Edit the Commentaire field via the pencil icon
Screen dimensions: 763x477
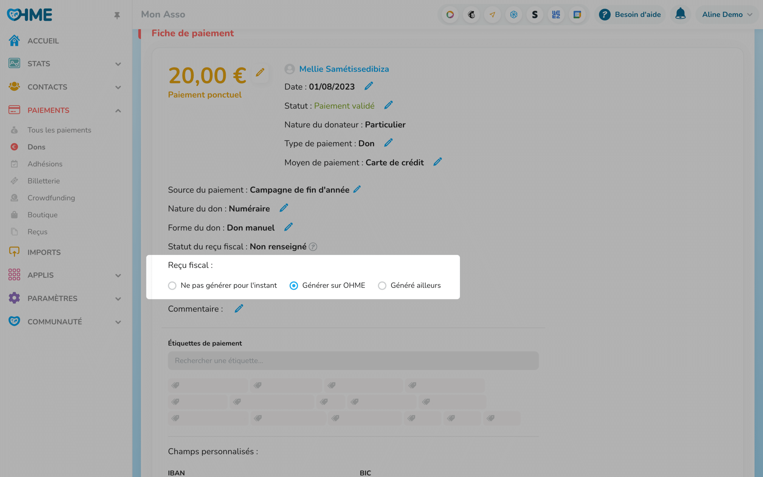tap(239, 309)
